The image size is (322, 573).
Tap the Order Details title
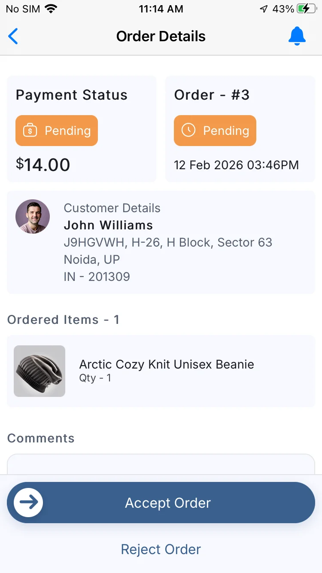[x=161, y=36]
